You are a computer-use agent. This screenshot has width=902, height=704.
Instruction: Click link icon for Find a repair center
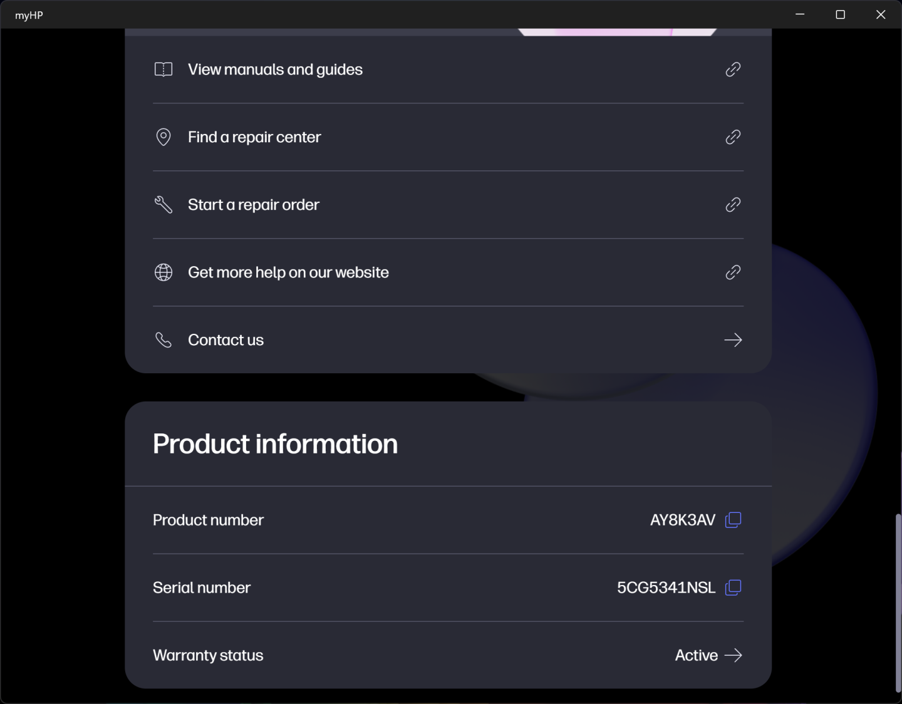[733, 137]
